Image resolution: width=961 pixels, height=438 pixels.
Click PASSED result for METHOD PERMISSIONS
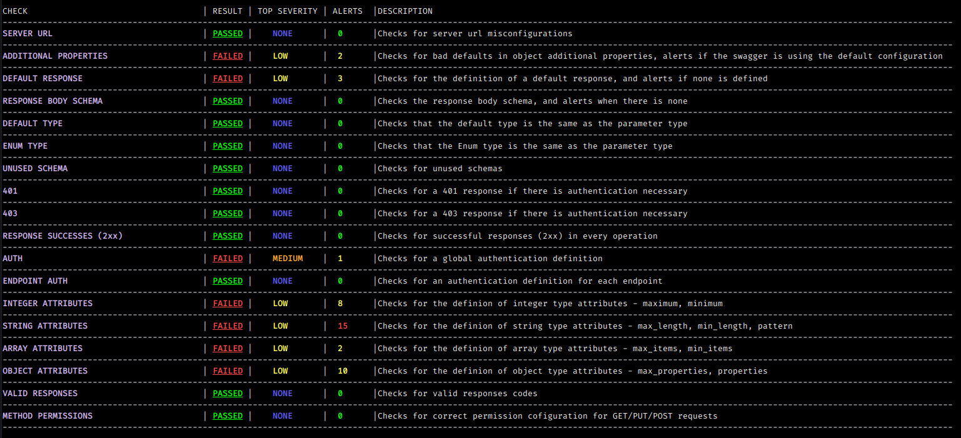pos(228,416)
